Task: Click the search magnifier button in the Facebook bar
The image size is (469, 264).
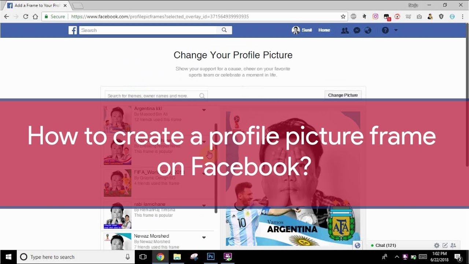Action: 224,30
